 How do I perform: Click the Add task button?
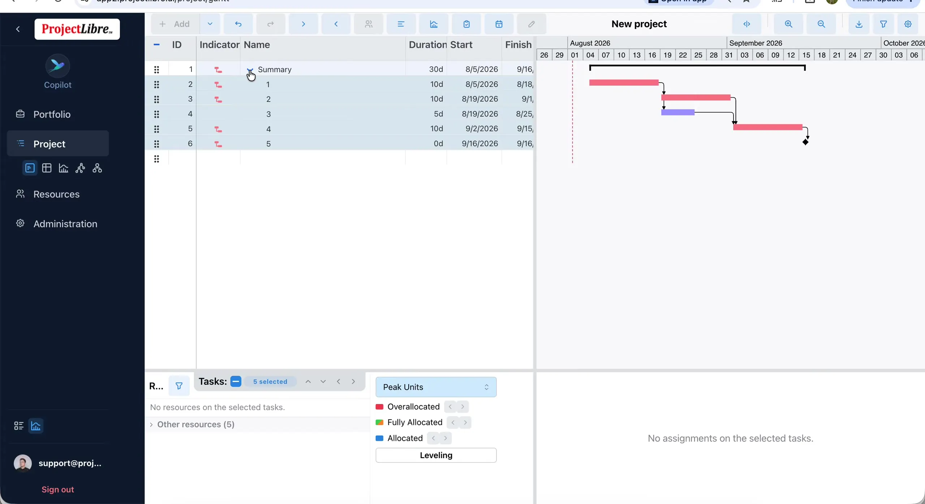pos(175,24)
